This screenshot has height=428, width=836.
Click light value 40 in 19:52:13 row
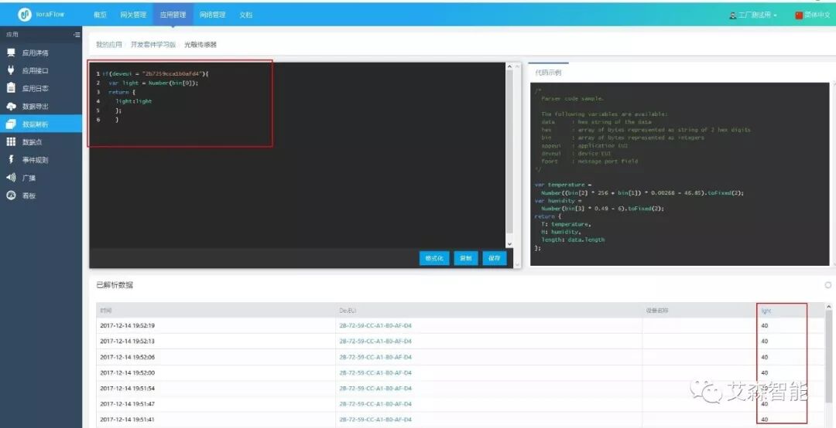coord(765,341)
